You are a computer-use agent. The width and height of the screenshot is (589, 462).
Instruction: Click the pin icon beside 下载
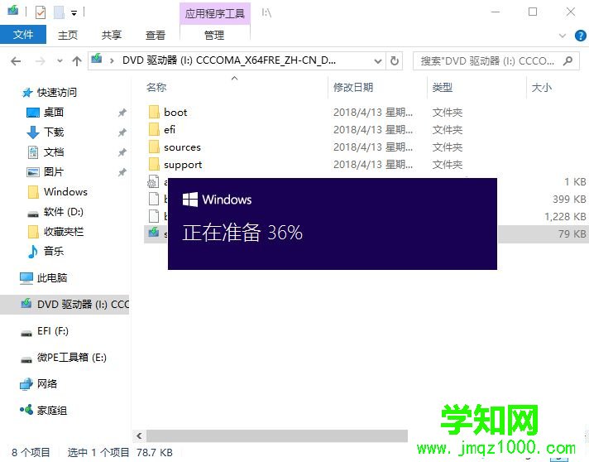tap(122, 132)
